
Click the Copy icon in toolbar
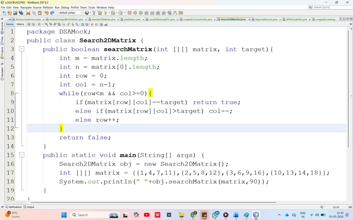(34, 13)
